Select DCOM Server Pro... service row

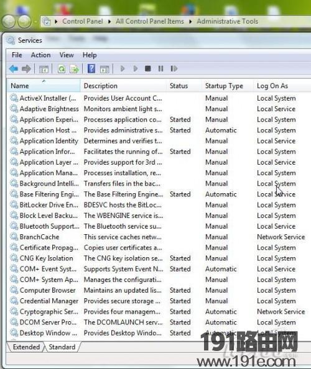(159, 322)
